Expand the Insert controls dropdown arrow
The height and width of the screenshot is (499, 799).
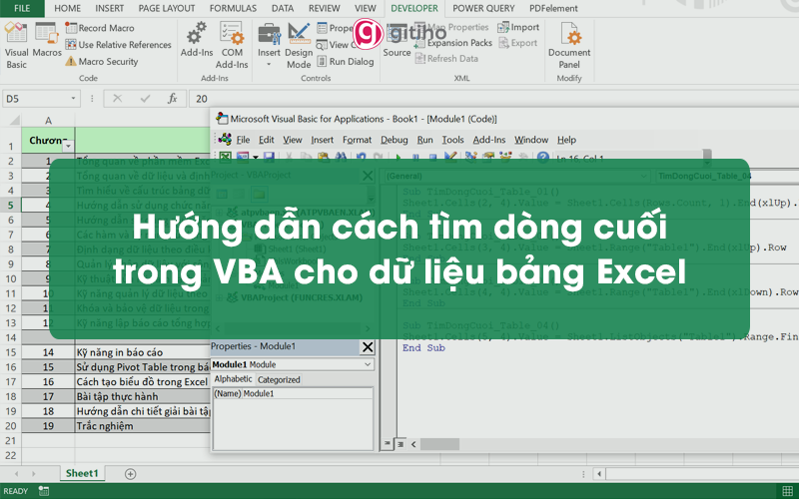pos(269,65)
